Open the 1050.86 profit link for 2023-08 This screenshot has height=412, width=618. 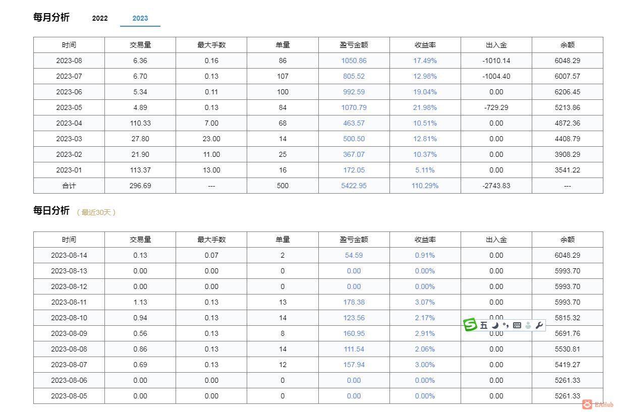354,61
